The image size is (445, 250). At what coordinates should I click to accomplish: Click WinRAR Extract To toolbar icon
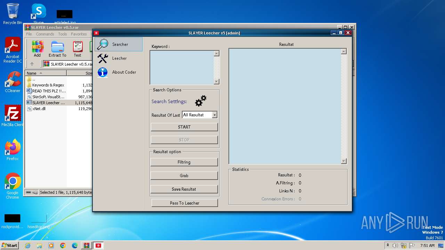point(57,49)
